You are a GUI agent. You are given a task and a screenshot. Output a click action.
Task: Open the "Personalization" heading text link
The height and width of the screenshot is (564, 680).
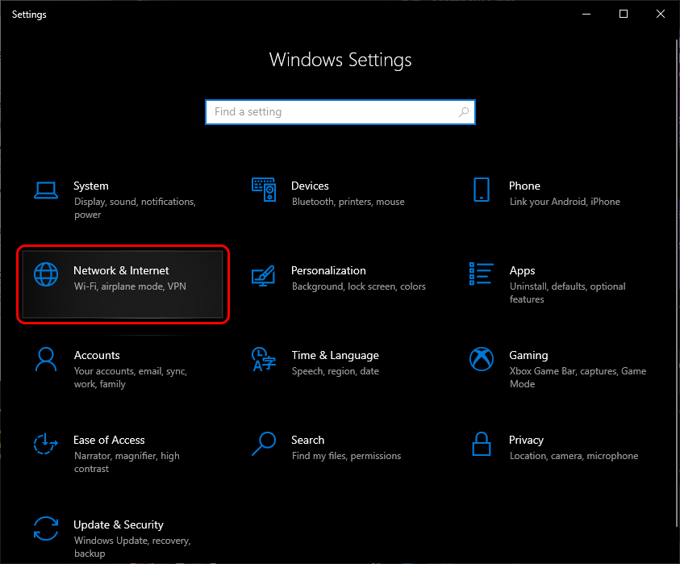[x=328, y=270]
